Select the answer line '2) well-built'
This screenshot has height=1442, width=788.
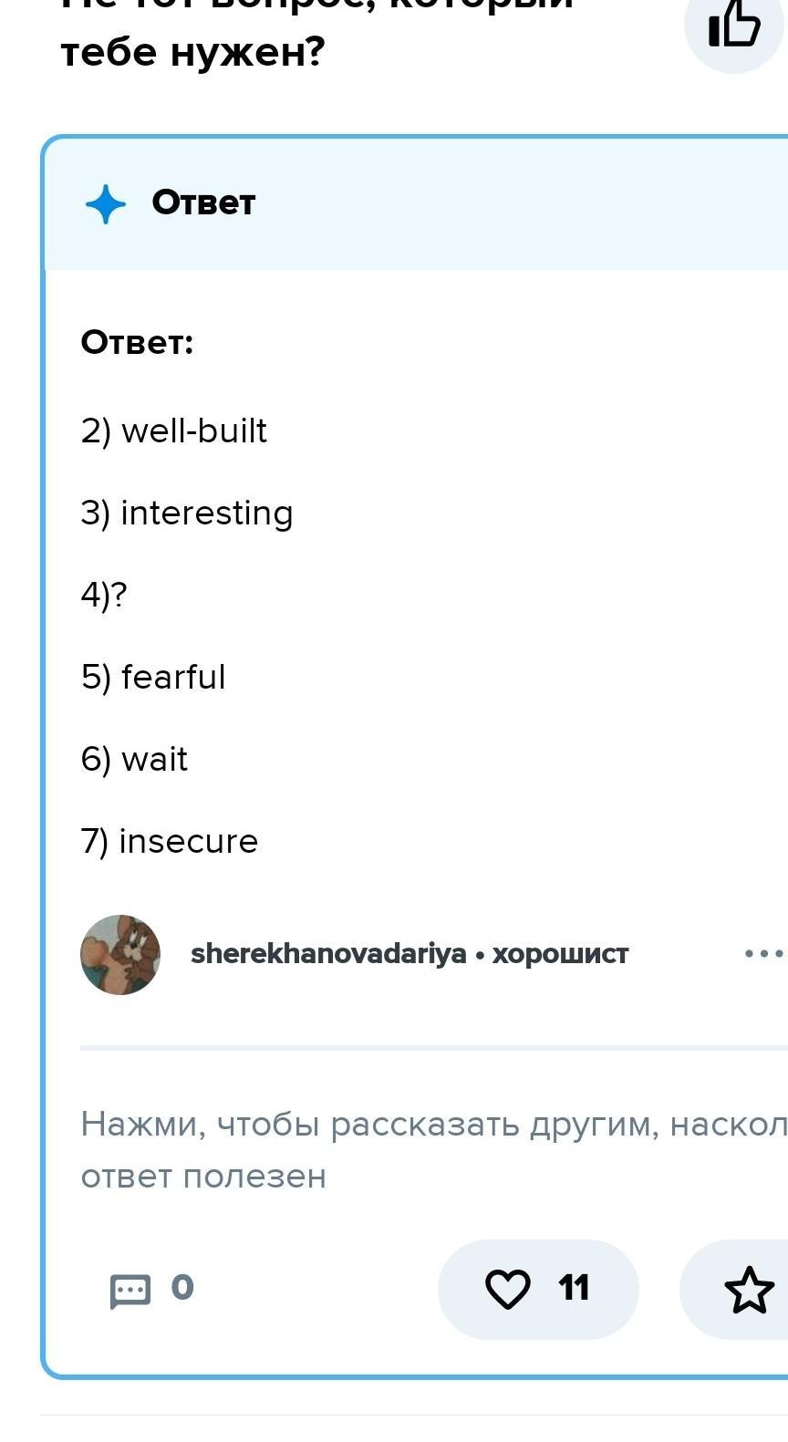pos(174,431)
